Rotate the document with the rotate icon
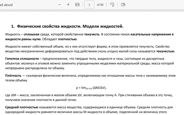Viewport: 184px width, 115px height. point(112,5)
